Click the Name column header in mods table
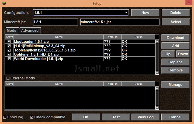This screenshot has width=194, height=124. (59, 37)
